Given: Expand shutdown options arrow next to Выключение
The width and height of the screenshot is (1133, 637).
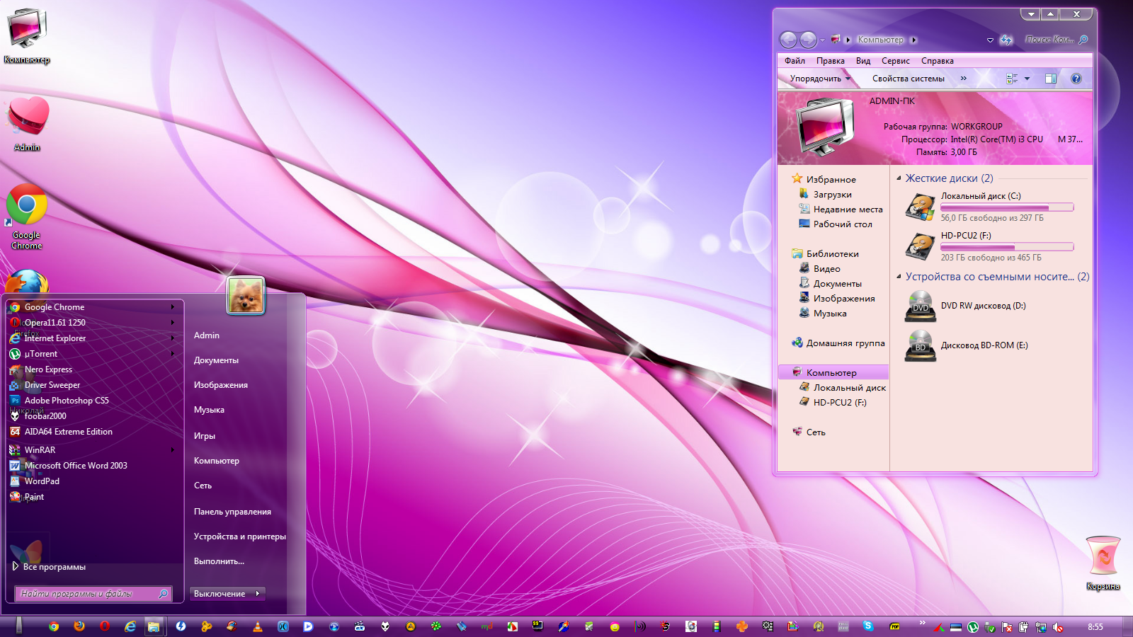Looking at the screenshot, I should 258,594.
